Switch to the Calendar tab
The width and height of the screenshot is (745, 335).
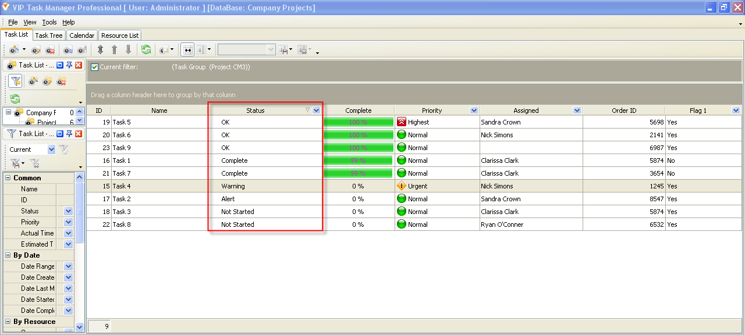pyautogui.click(x=81, y=35)
